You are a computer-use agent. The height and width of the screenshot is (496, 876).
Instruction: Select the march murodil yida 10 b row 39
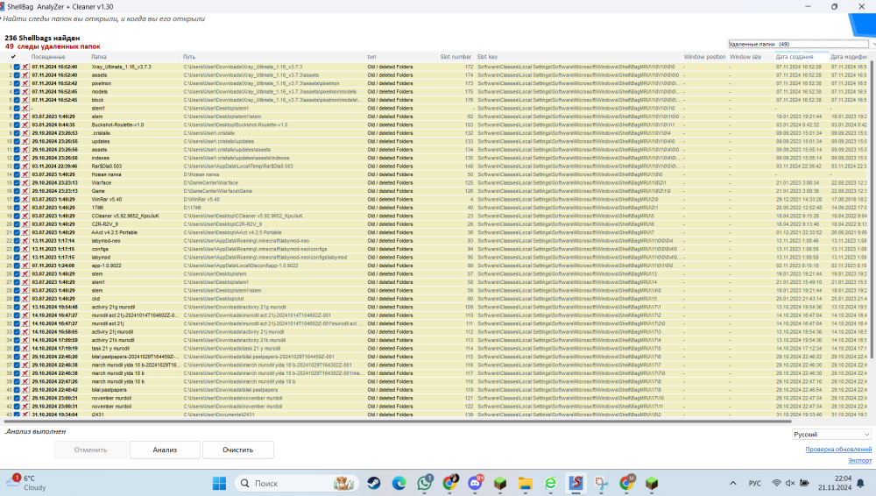(435, 381)
